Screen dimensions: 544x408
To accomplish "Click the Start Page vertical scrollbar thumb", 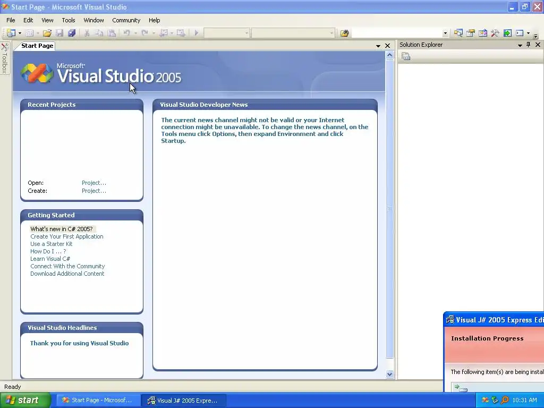I will click(x=389, y=209).
